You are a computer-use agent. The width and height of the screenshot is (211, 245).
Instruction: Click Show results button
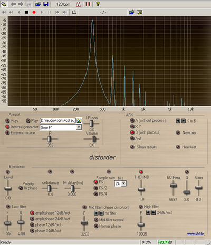pyautogui.click(x=132, y=147)
